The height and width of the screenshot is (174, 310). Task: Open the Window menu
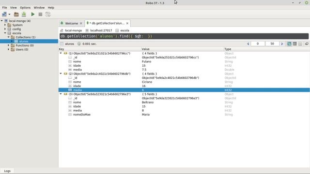pyautogui.click(x=39, y=8)
